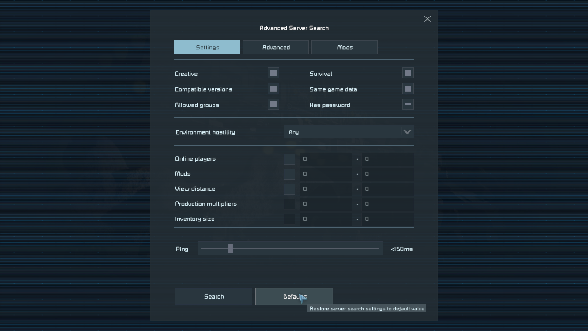Toggle Allowed groups checkbox
The image size is (588, 331).
(273, 105)
